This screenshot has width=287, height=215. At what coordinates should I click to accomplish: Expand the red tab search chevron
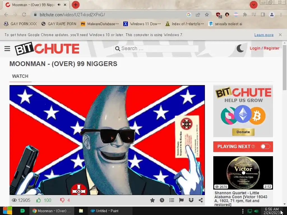(x=253, y=5)
